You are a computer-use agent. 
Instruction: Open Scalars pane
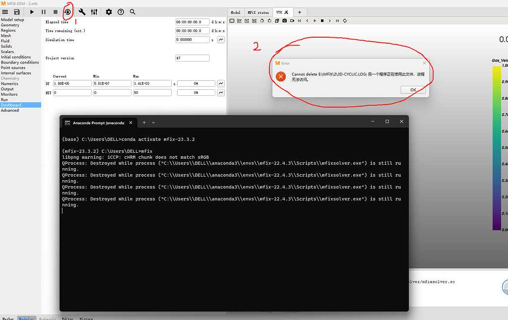click(x=7, y=52)
